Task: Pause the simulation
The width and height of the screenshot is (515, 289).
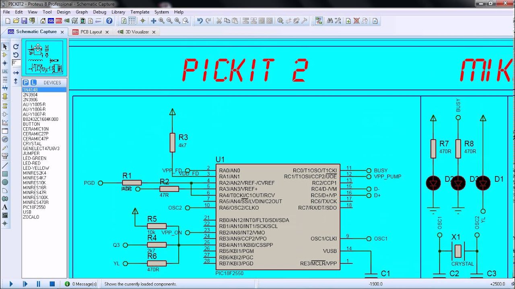Action: (x=39, y=284)
